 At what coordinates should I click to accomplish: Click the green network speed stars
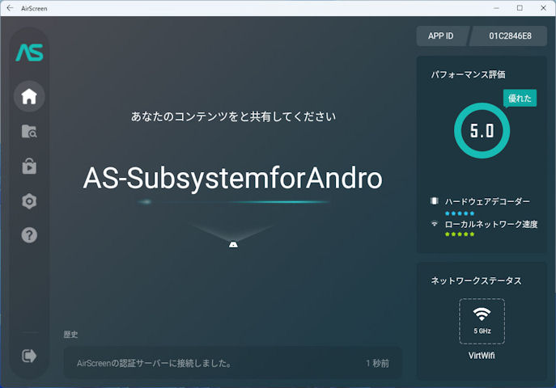[x=460, y=234]
